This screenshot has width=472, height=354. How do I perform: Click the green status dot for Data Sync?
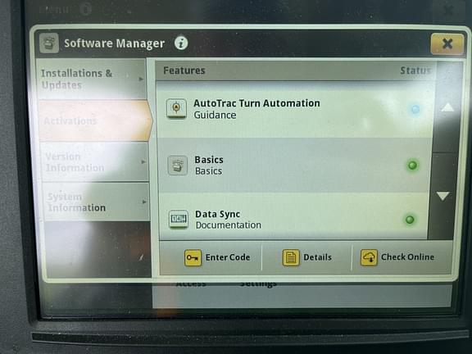pos(410,220)
